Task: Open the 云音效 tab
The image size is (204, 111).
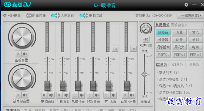Action: 194,64
